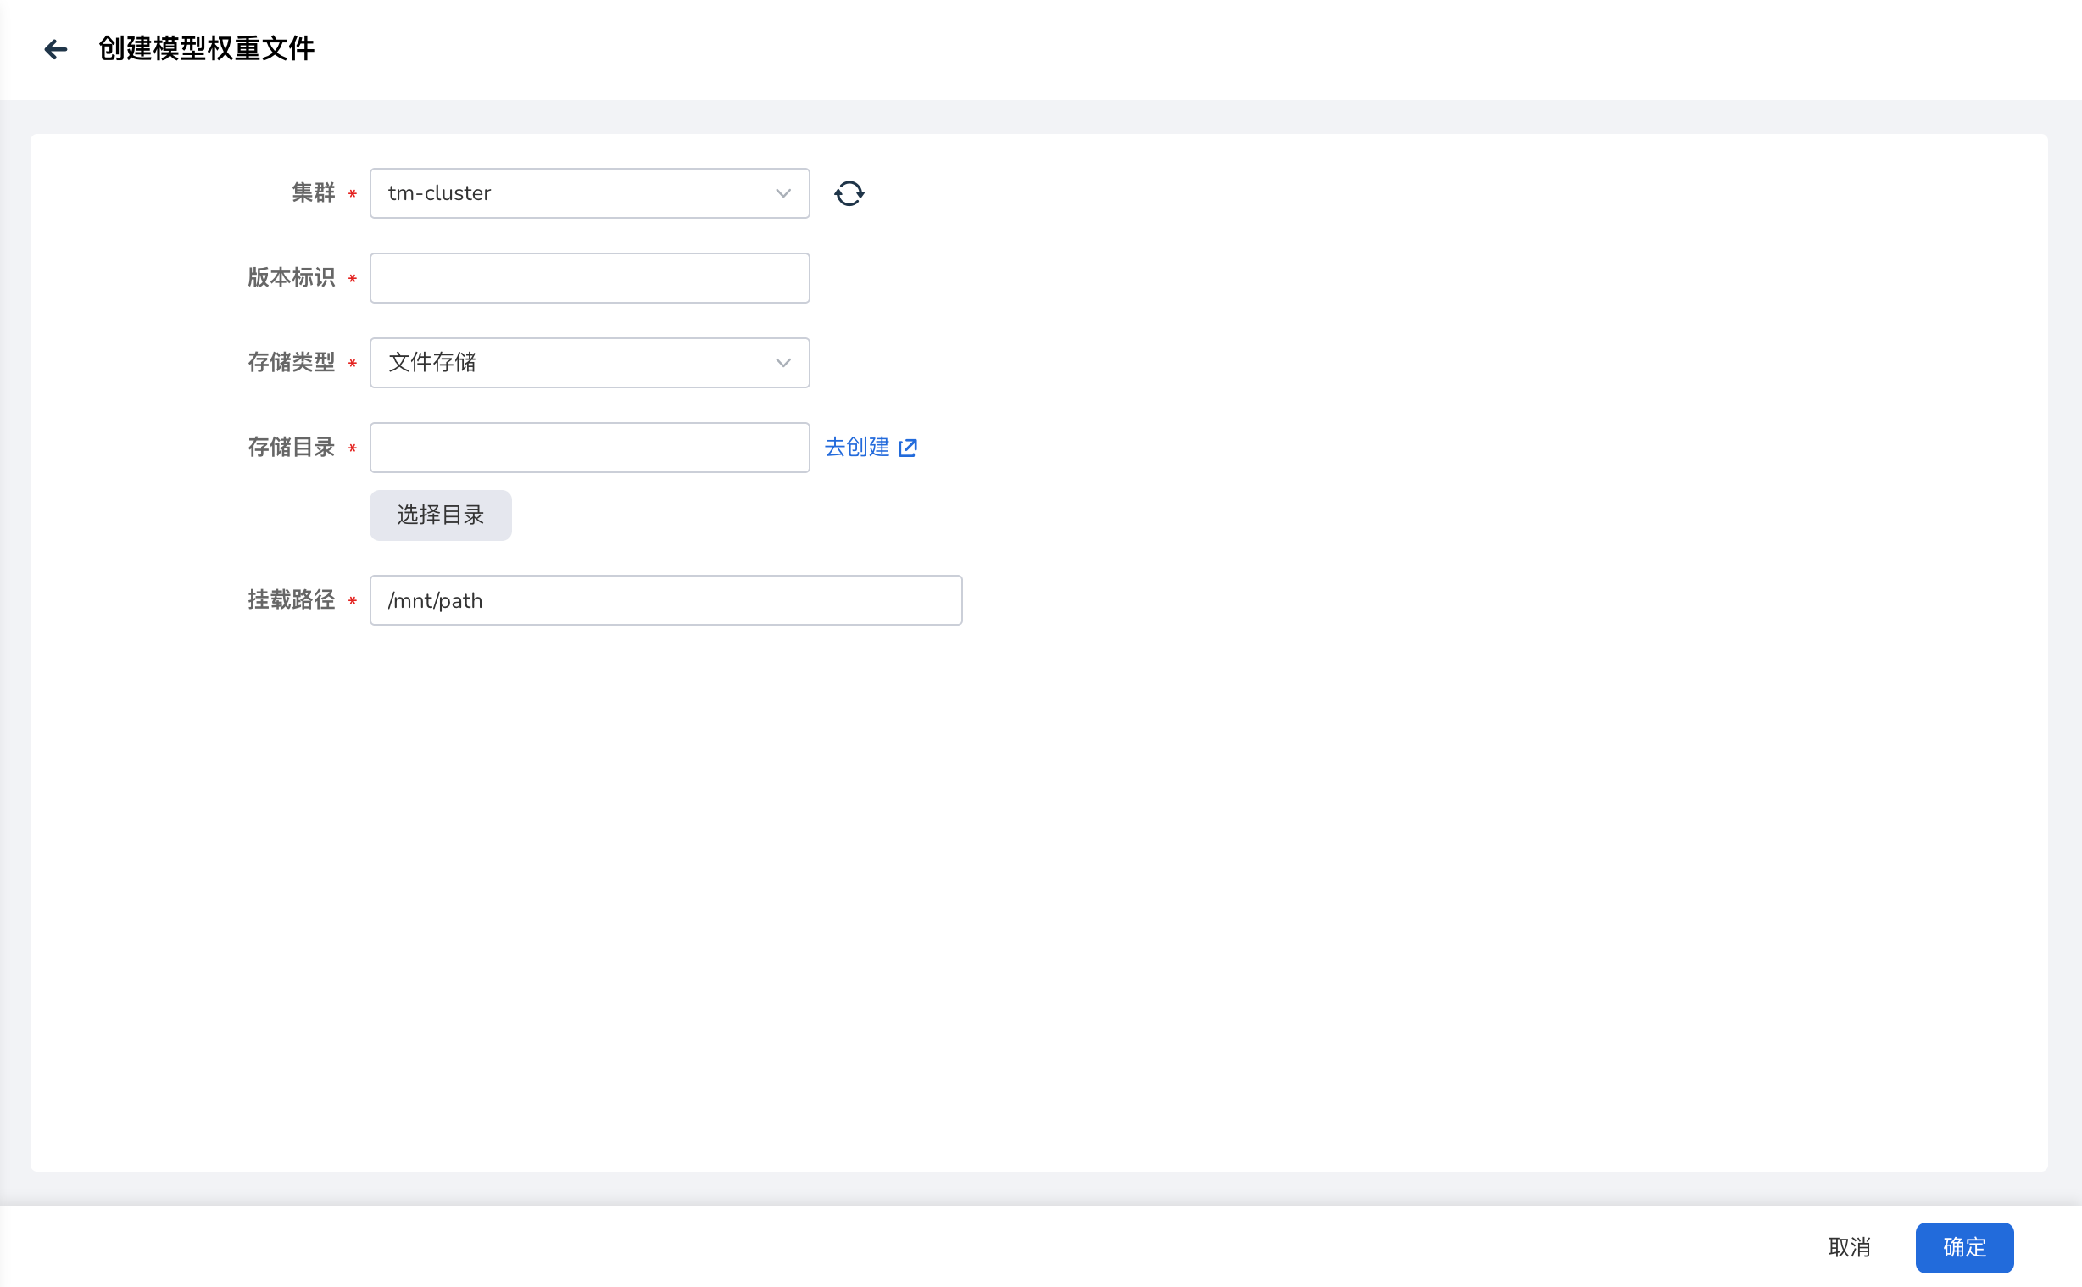Focus the 存储目录 input field
Viewport: 2082px width, 1287px height.
tap(589, 448)
